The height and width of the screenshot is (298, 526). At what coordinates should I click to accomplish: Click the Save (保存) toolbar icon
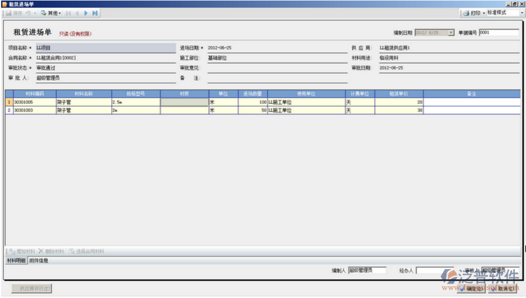9,12
